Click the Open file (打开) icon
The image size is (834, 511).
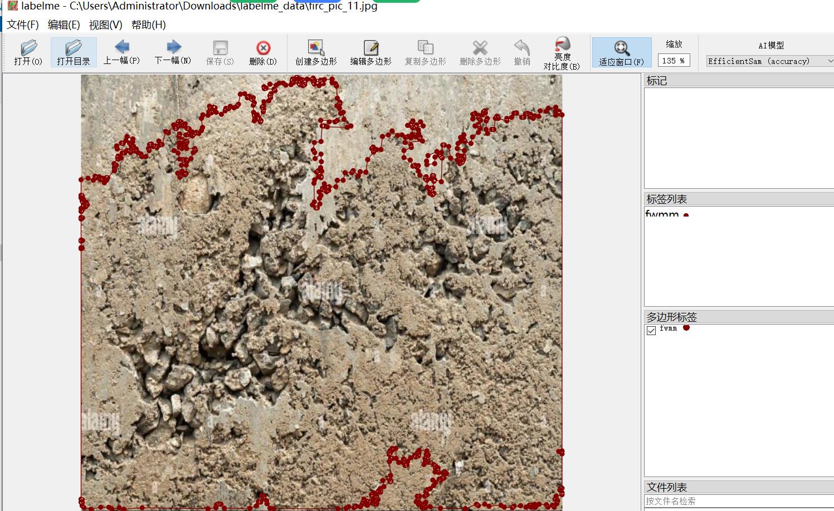[x=28, y=53]
